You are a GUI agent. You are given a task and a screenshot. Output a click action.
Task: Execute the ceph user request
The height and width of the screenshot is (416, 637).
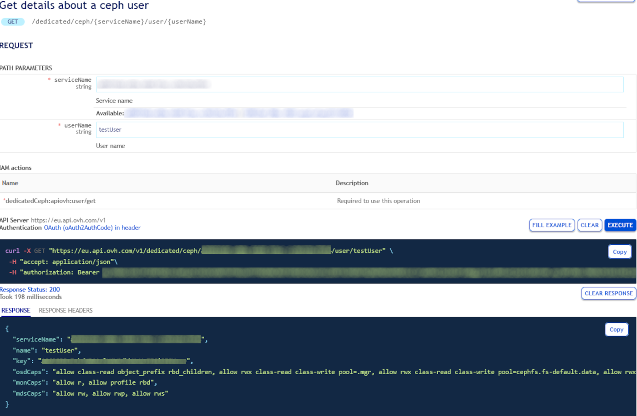point(620,225)
